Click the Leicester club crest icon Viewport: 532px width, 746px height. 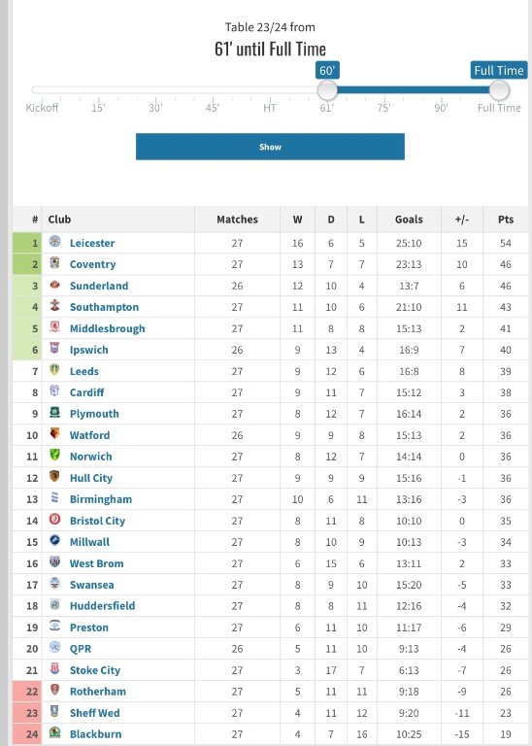point(54,241)
